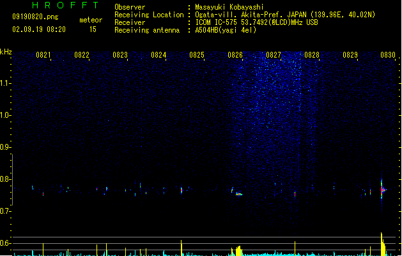Click the meteor label

91,20
